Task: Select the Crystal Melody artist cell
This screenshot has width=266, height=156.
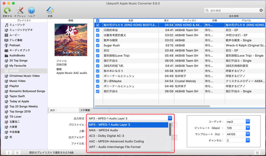Action: pos(189,81)
